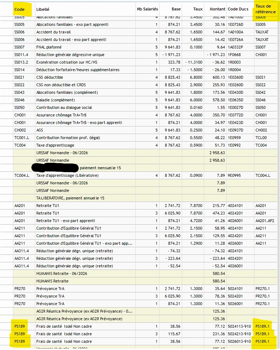This screenshot has height=350, width=280.
Task: Select the Code Ducs column header
Action: tap(238, 9)
